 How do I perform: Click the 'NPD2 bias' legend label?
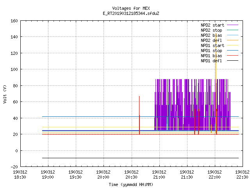(211, 35)
